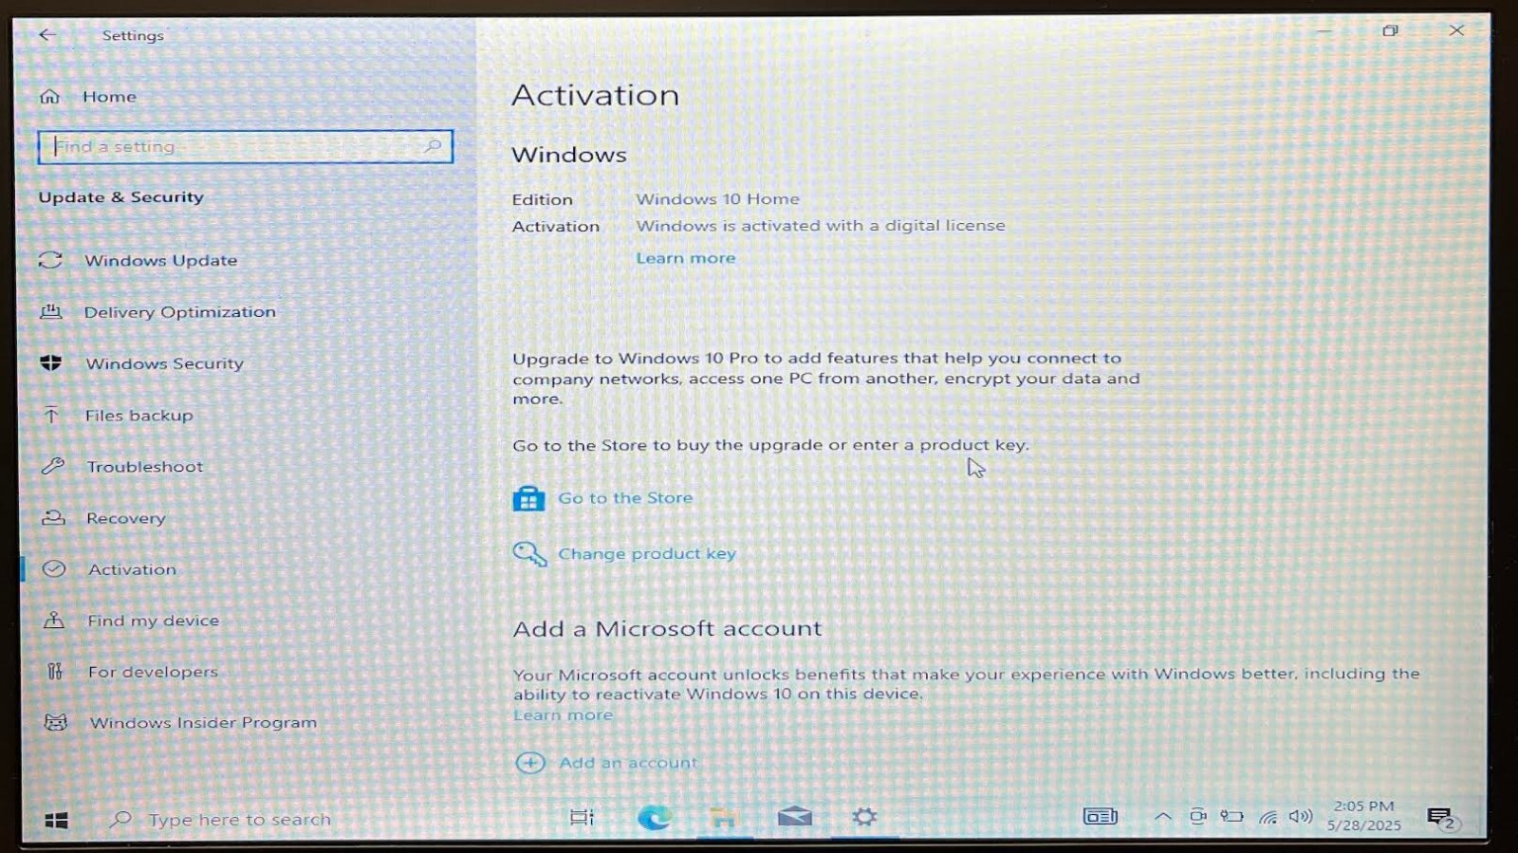The height and width of the screenshot is (853, 1518).
Task: Click Go to the Store link
Action: [625, 498]
